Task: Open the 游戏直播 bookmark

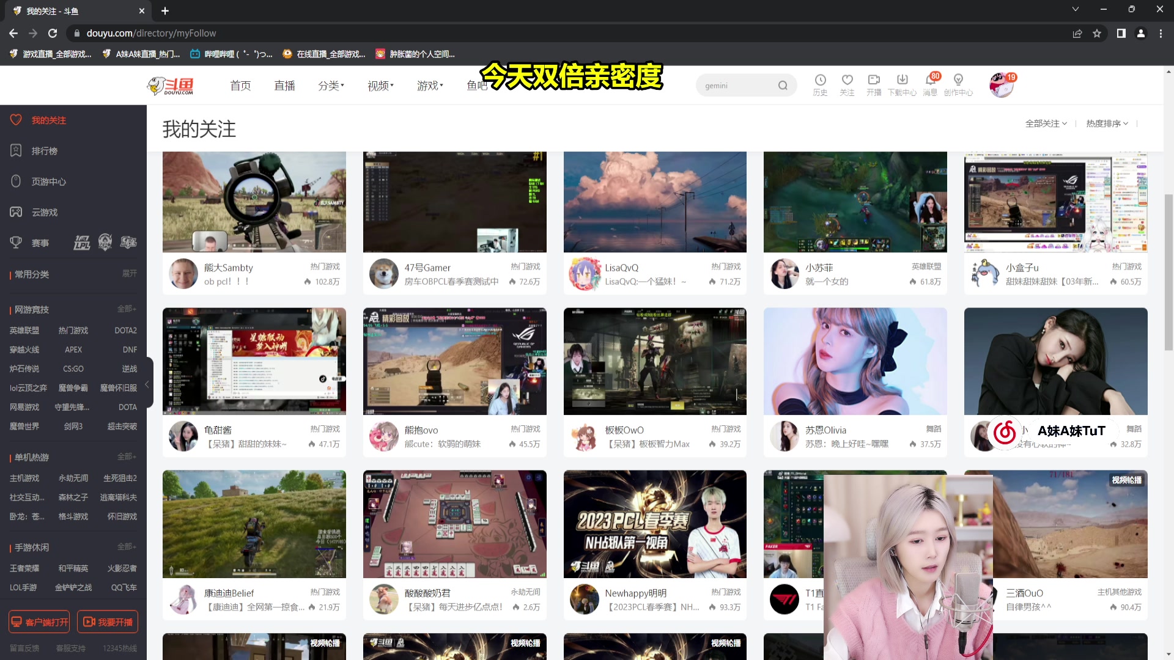Action: click(x=51, y=54)
